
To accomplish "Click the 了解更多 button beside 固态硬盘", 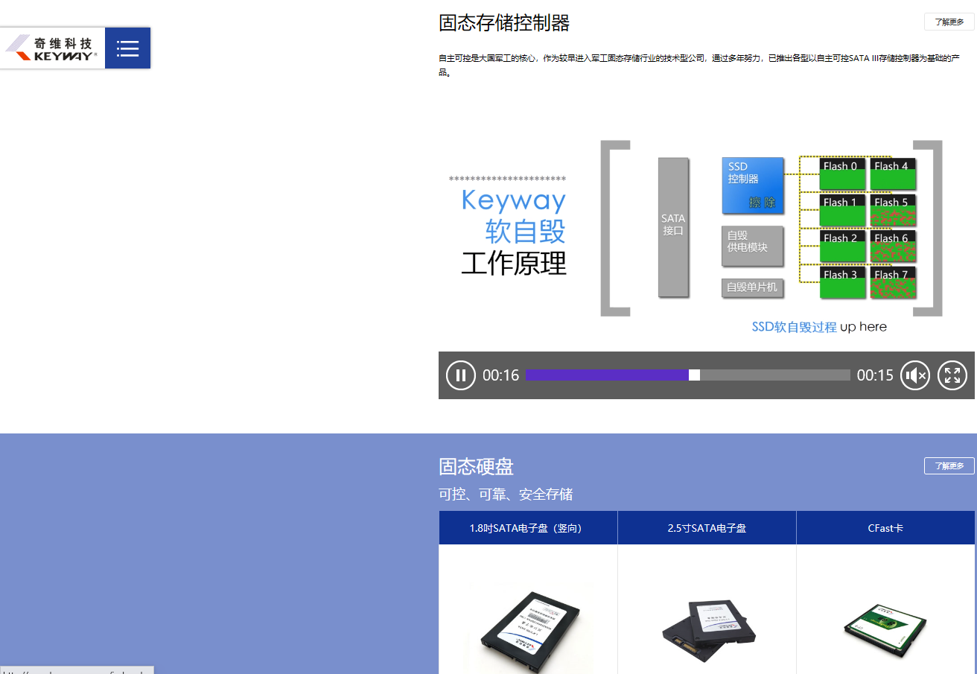I will click(x=949, y=466).
